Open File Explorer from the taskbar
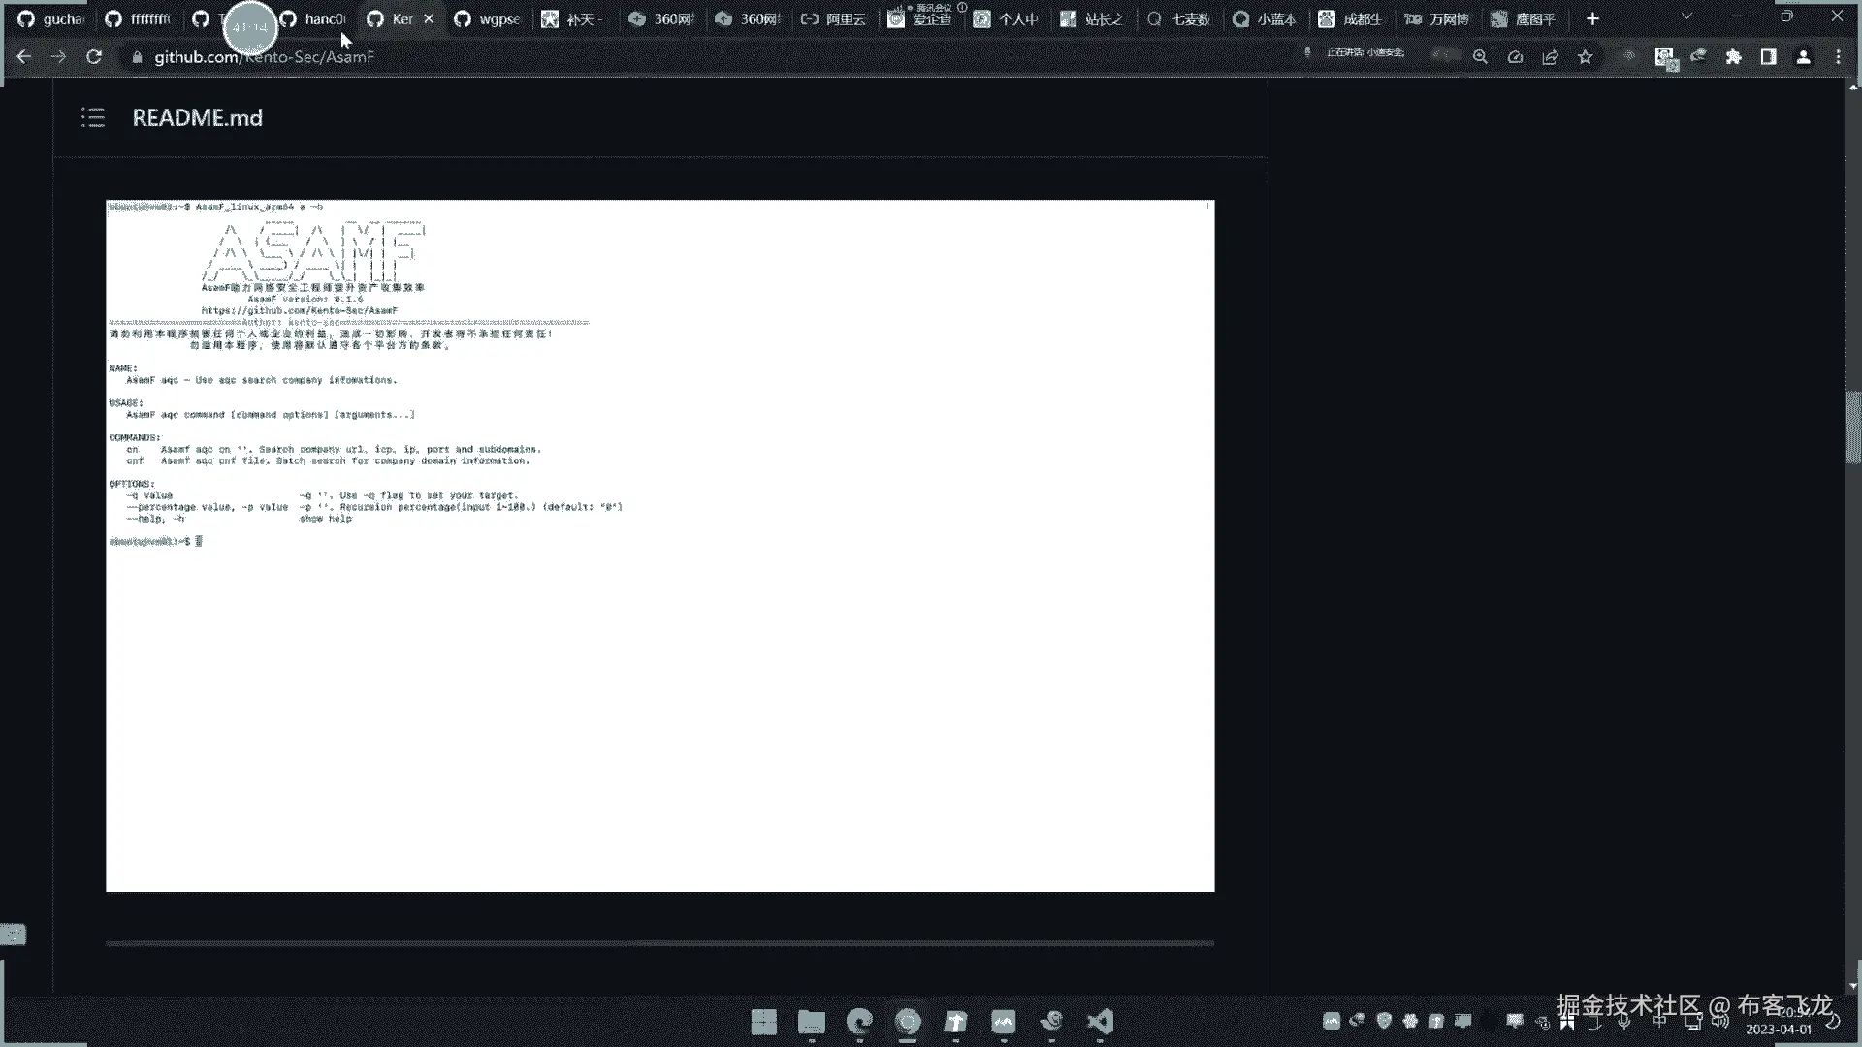Image resolution: width=1862 pixels, height=1047 pixels. pyautogui.click(x=811, y=1022)
